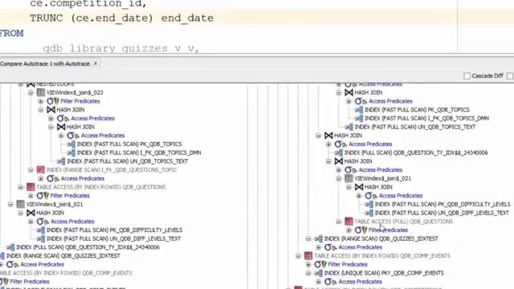Collapse the right pane VIEW index$_join$_021 node
Screen dimensions: 514x289
pyautogui.click(x=339, y=178)
